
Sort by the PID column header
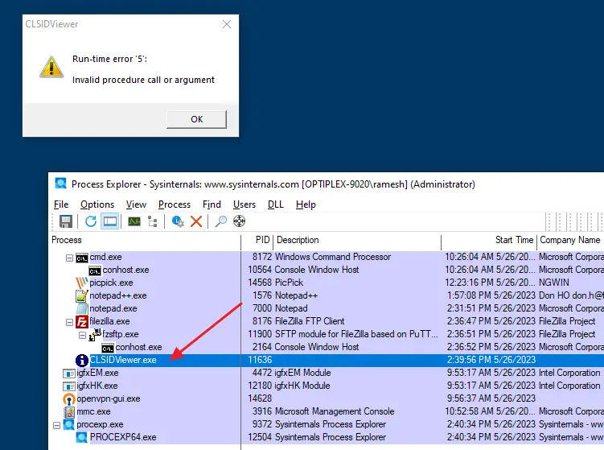coord(257,240)
